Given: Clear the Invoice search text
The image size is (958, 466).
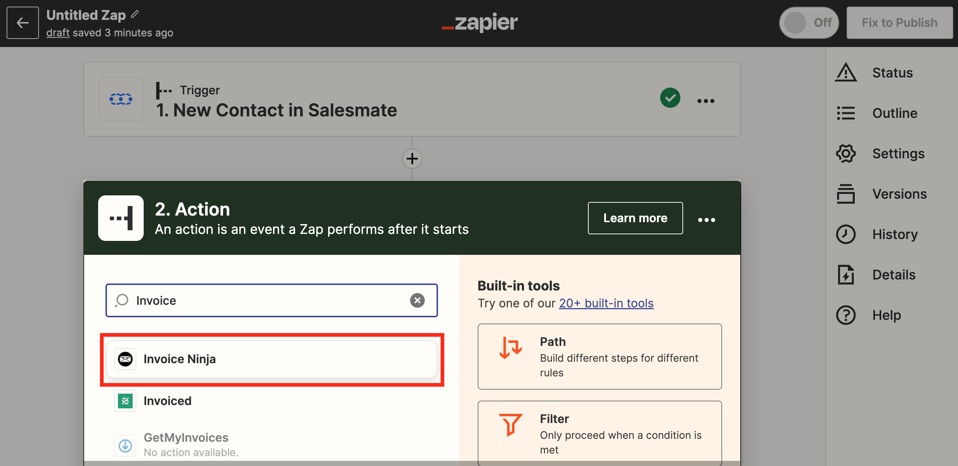Looking at the screenshot, I should pyautogui.click(x=417, y=300).
